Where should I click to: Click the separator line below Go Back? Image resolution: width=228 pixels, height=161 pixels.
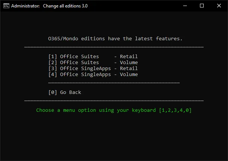coord(114,101)
